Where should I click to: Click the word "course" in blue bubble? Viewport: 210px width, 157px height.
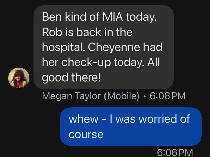[x=86, y=134]
